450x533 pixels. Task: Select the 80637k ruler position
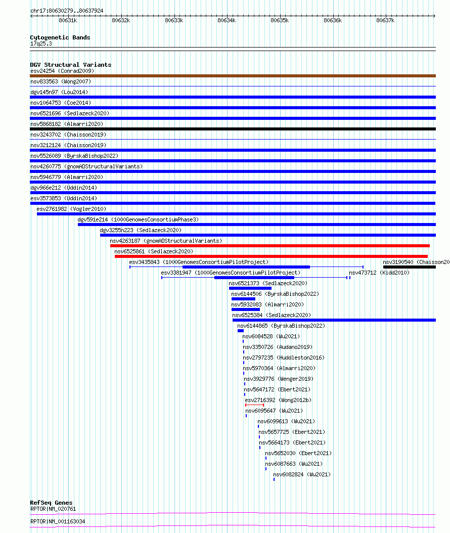click(385, 20)
